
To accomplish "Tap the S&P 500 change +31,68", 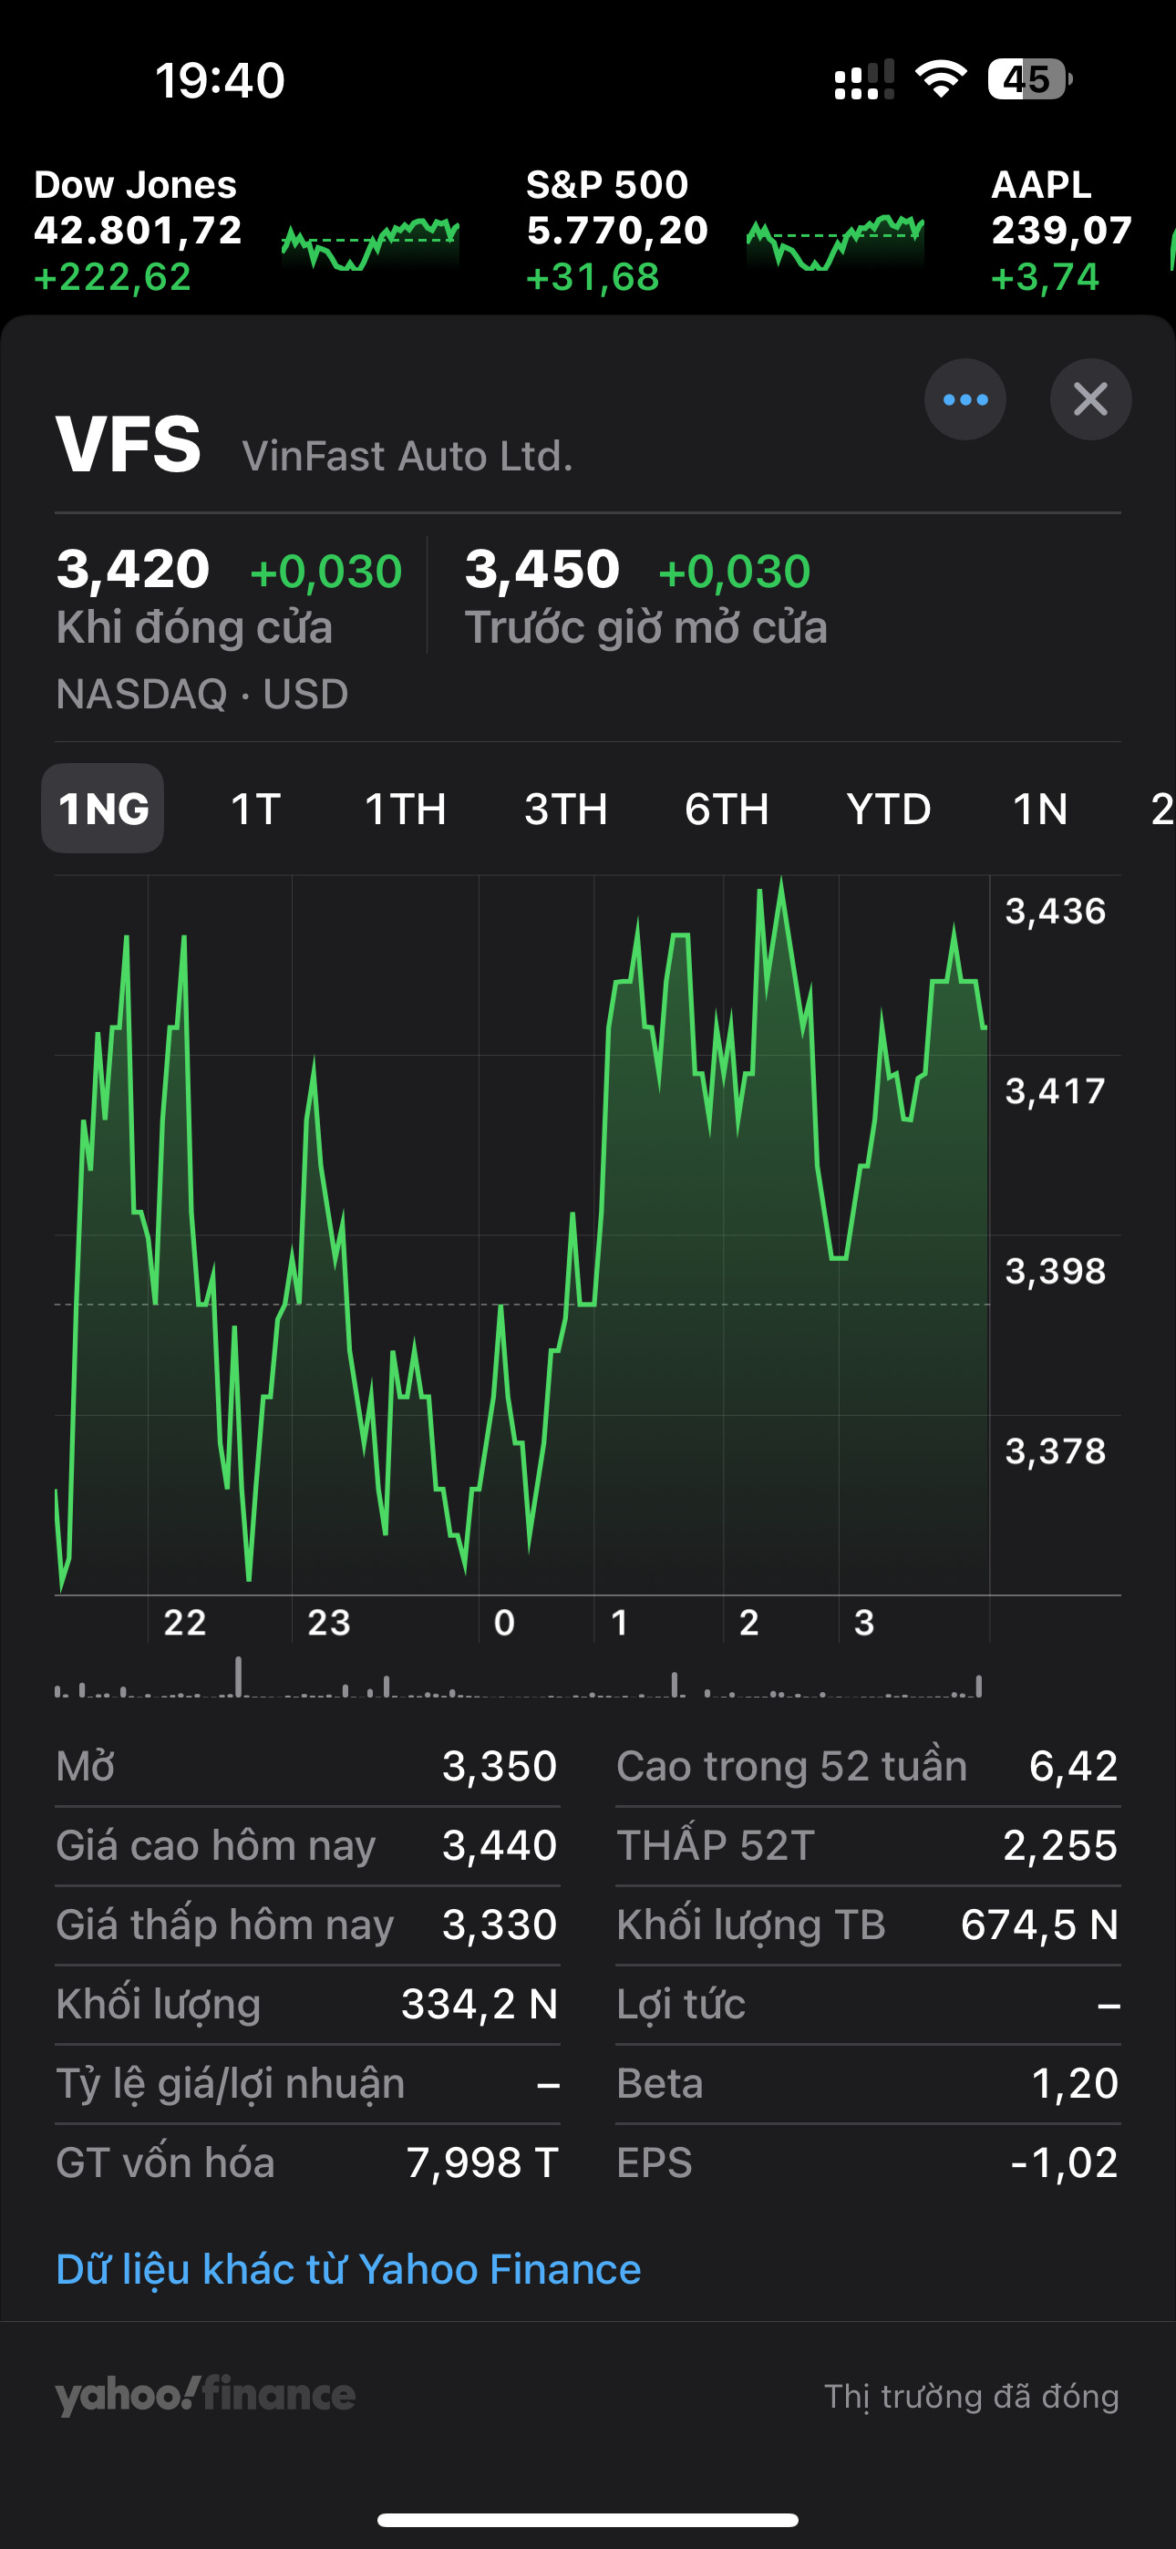I will pos(592,277).
